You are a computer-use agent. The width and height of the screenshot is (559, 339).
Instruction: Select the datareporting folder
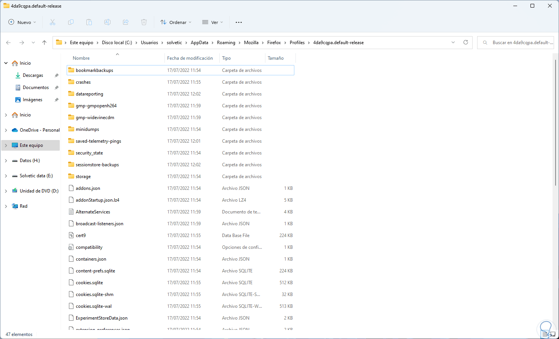pyautogui.click(x=180, y=94)
